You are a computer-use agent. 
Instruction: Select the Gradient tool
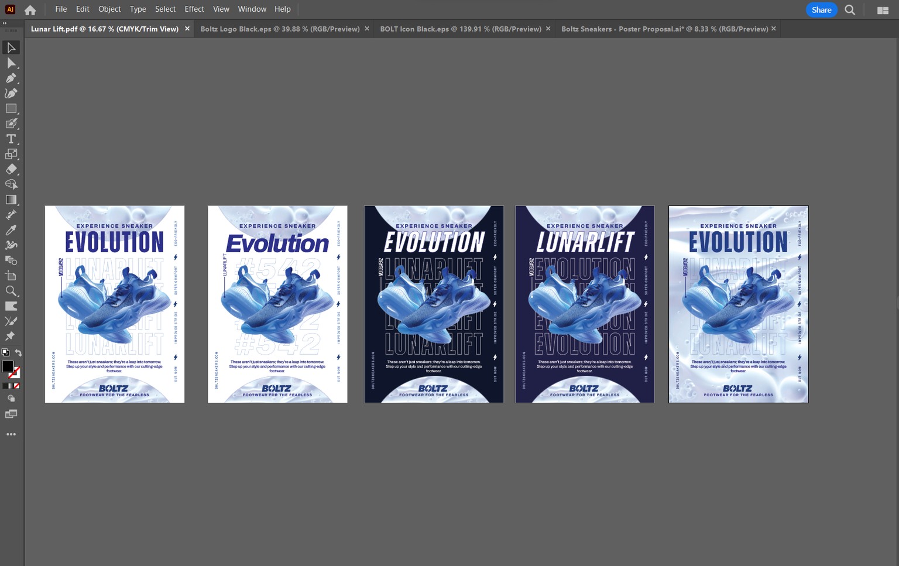pyautogui.click(x=11, y=200)
